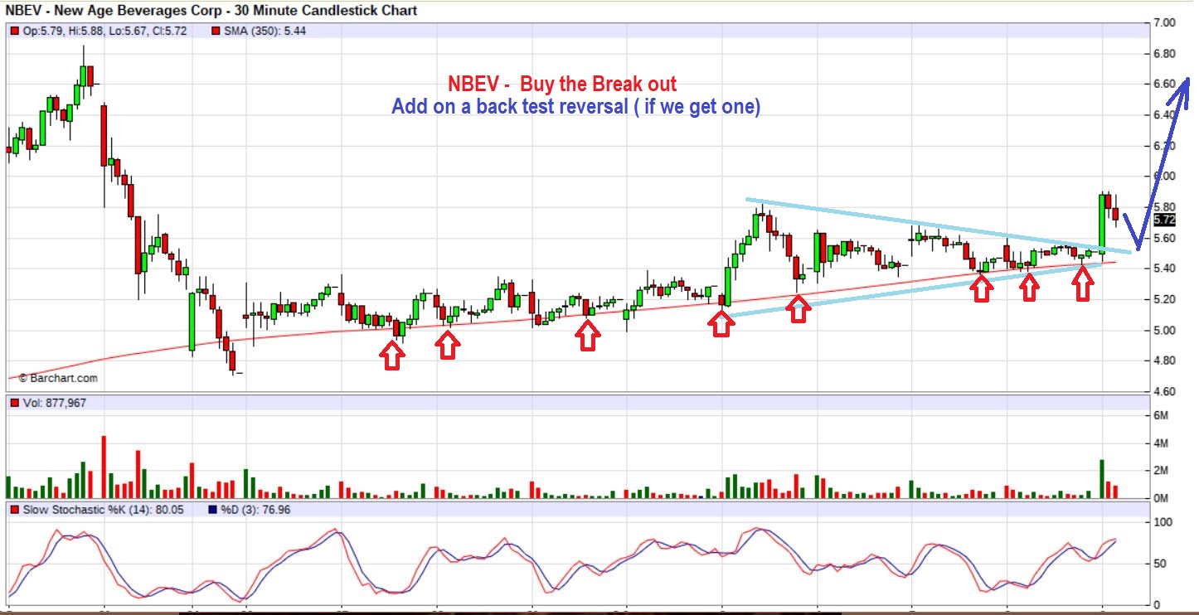Click the 5.20 price axis label
1199x615 pixels.
coord(1163,299)
